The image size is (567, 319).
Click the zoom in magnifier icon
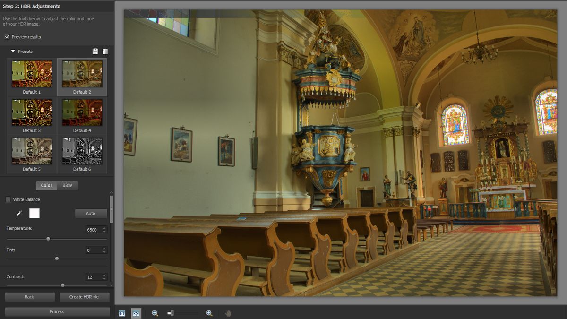tap(209, 313)
